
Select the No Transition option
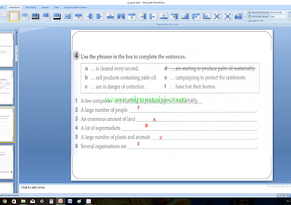click(x=14, y=16)
